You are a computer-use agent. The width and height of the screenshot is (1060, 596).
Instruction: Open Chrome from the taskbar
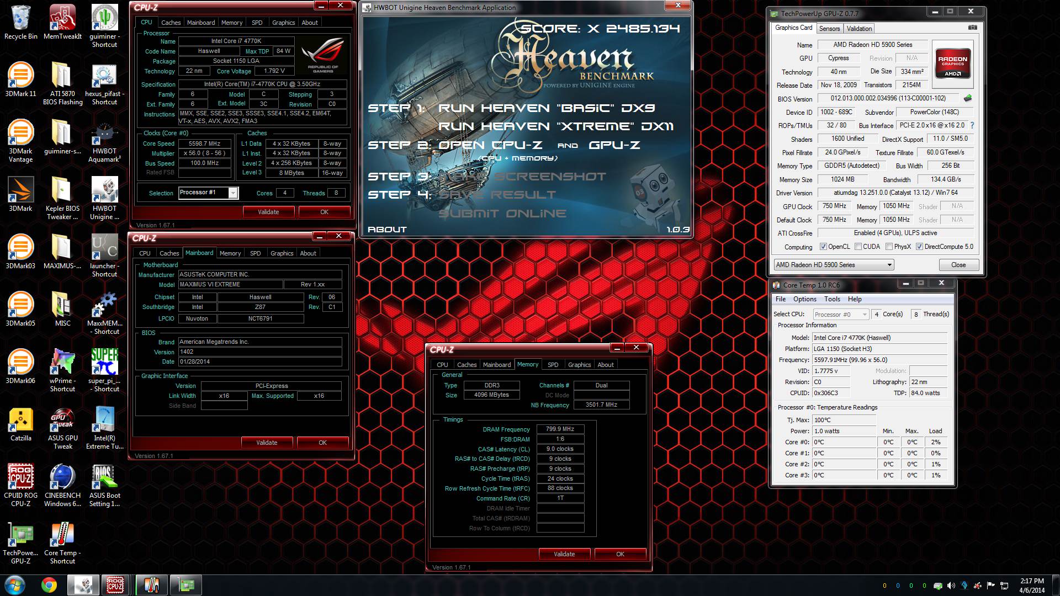point(49,585)
